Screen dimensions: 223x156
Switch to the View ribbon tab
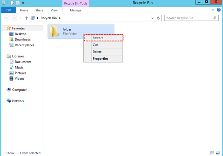point(54,10)
